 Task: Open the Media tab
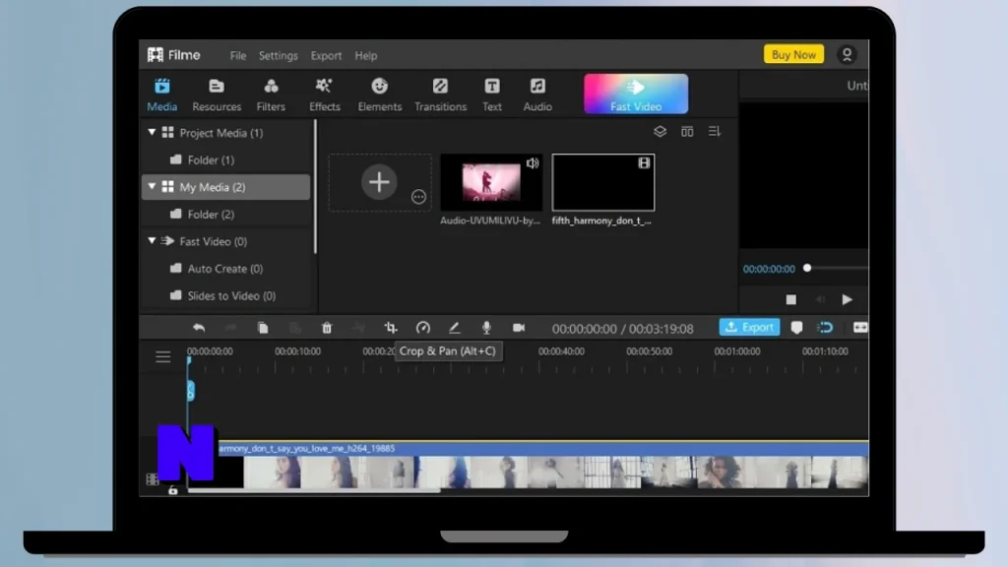[162, 94]
